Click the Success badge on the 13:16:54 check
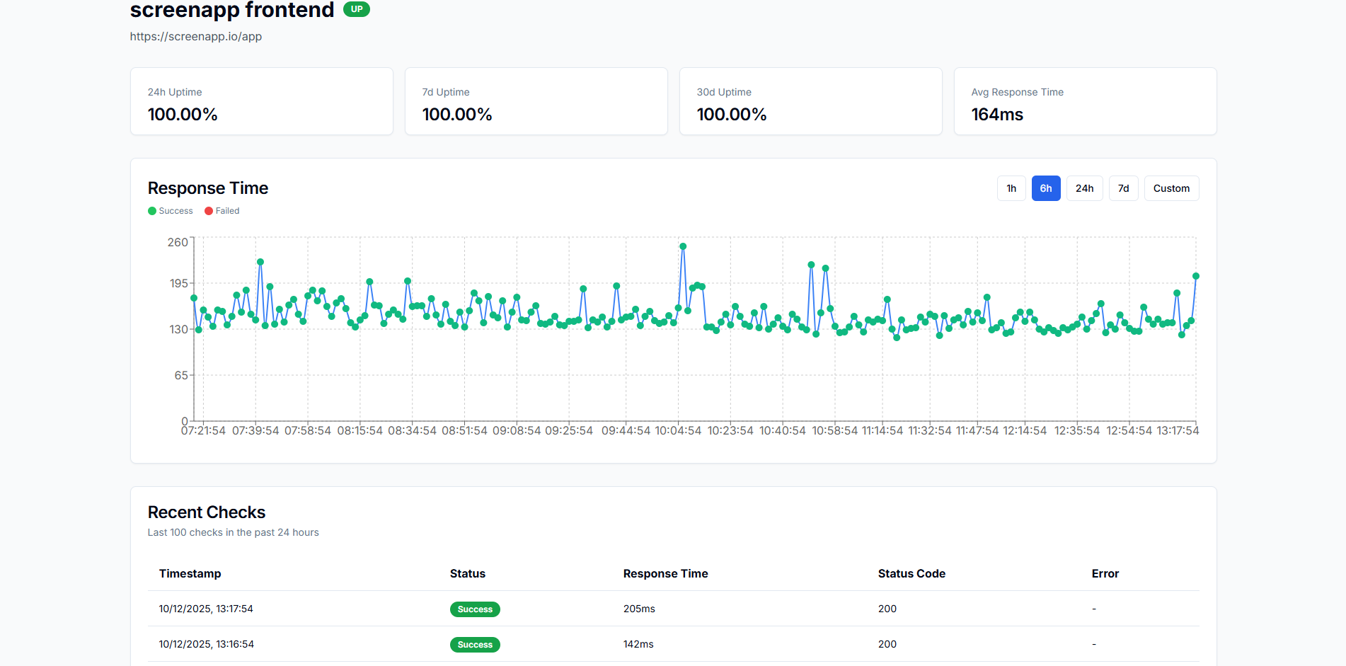The image size is (1346, 666). [x=475, y=645]
